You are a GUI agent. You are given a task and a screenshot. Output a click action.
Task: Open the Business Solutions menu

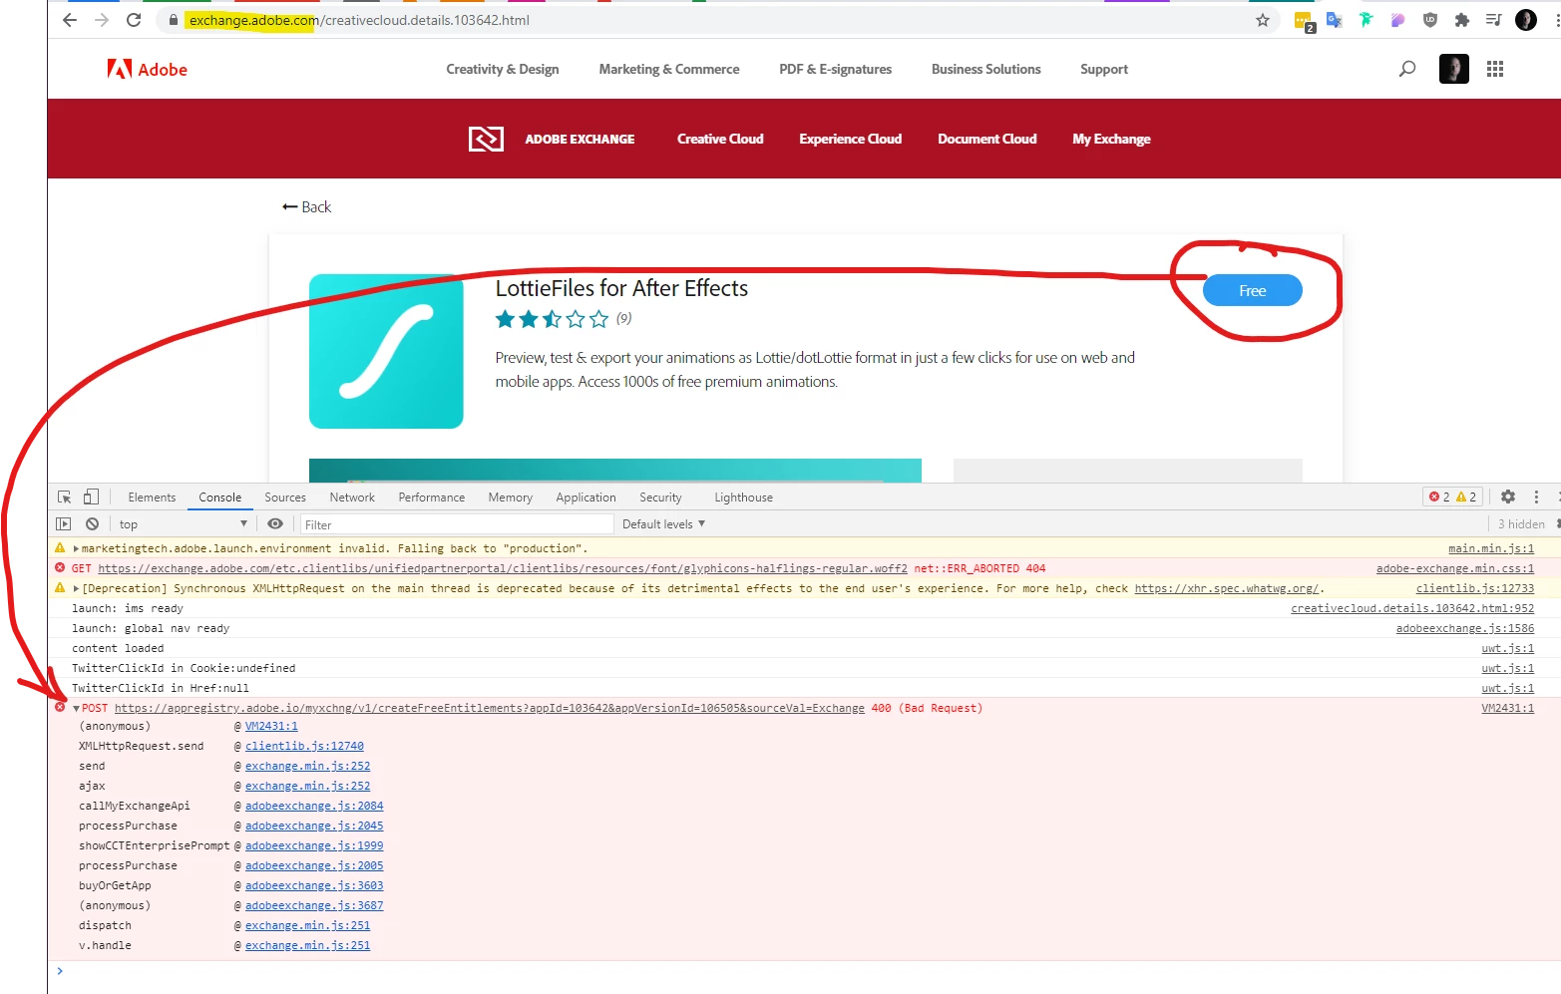(x=986, y=69)
